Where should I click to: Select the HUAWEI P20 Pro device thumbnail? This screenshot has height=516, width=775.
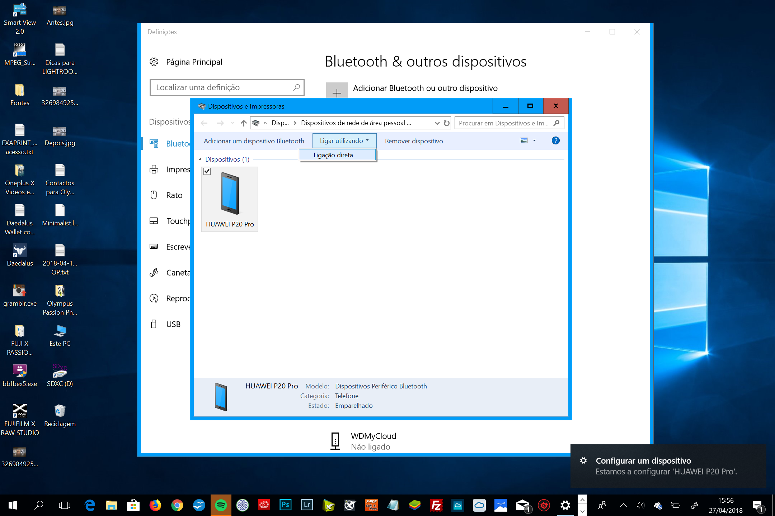pyautogui.click(x=230, y=199)
